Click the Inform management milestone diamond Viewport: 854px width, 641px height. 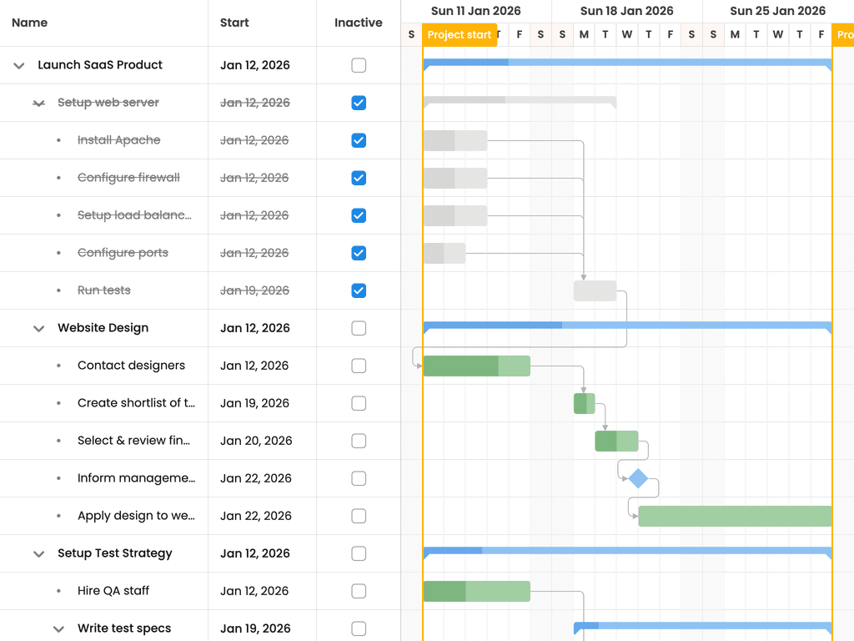[x=638, y=478]
